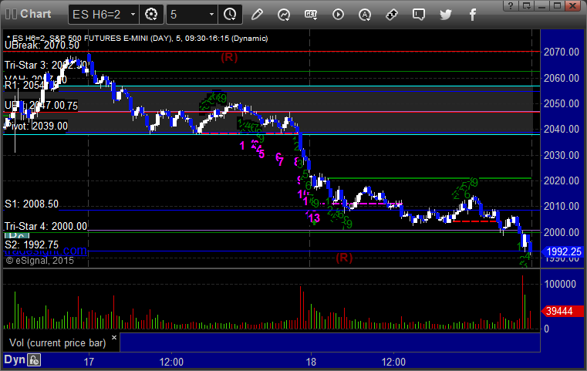Toggle the Dyn lock icon
This screenshot has width=587, height=371.
[34, 360]
